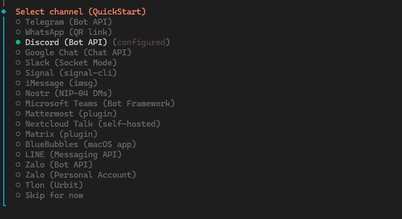Select Nextcloud Talk (self-hosted)
Viewport: 402px width, 219px height.
[92, 124]
